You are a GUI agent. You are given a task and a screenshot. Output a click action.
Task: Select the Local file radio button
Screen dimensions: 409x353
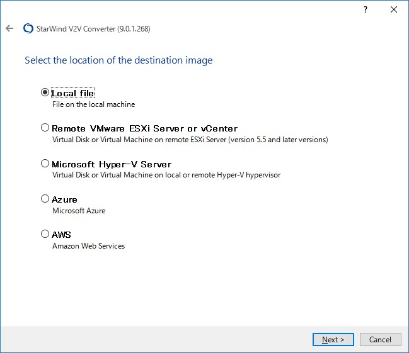click(x=45, y=92)
